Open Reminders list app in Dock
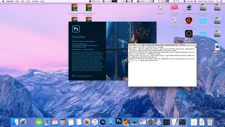Screen dimensions: 225x127 [x=79, y=122]
